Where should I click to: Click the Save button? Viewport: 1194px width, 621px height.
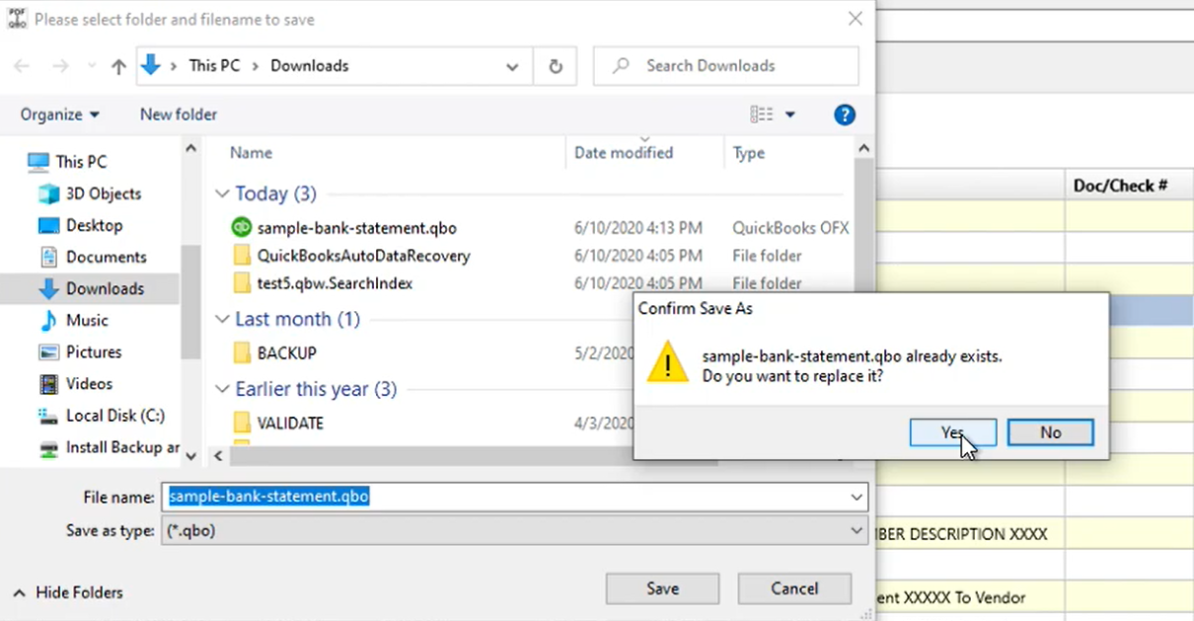[662, 588]
